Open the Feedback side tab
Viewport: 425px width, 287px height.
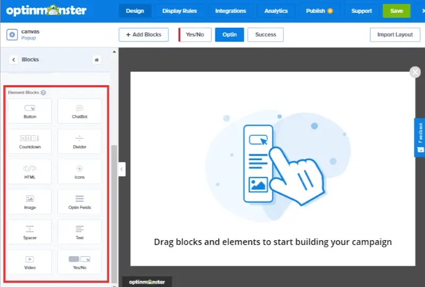(x=420, y=137)
